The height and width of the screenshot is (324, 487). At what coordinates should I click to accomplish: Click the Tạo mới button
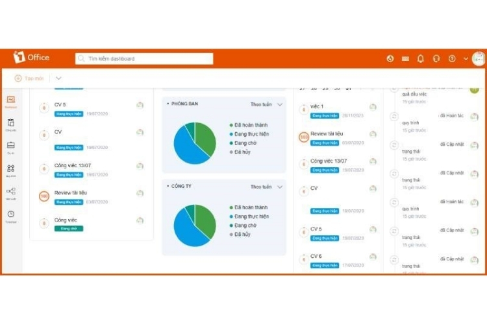pos(29,78)
